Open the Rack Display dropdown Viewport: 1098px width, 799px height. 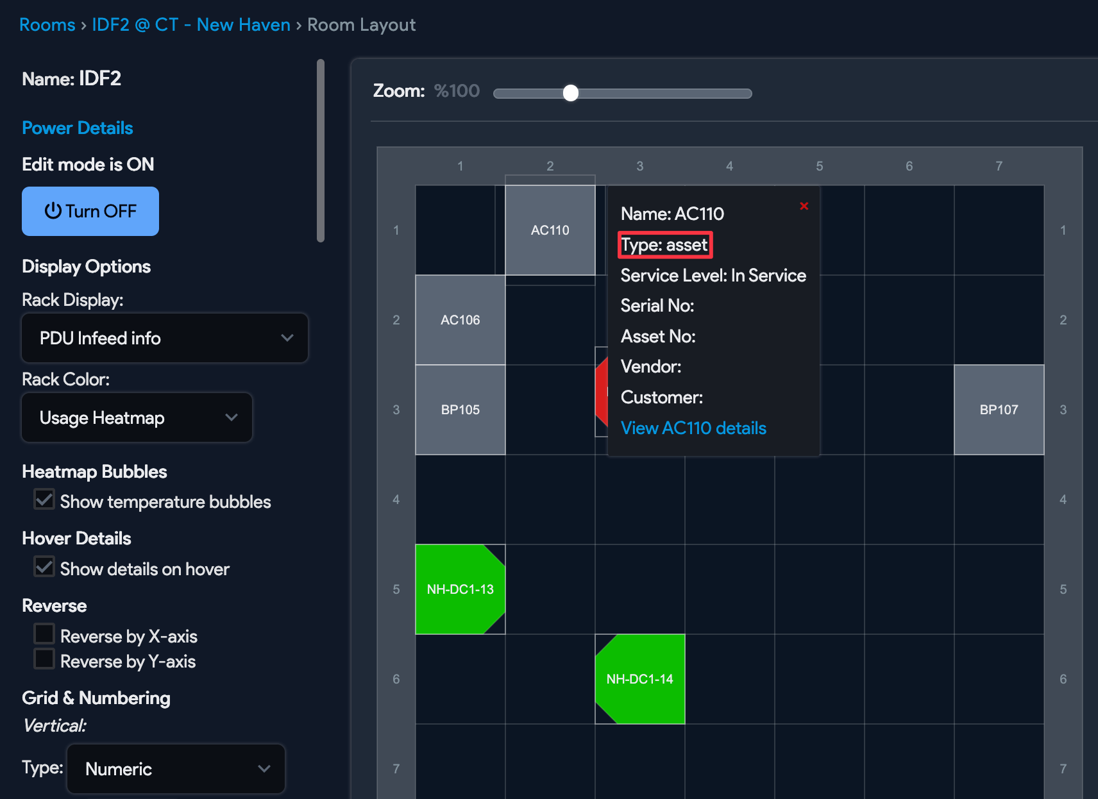pyautogui.click(x=165, y=338)
